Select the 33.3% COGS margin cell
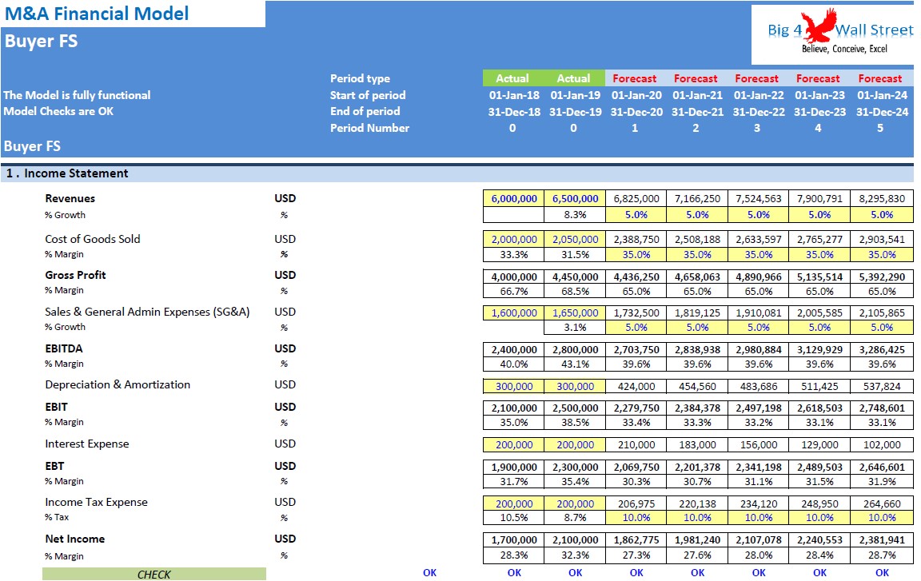The image size is (921, 581). tap(514, 255)
